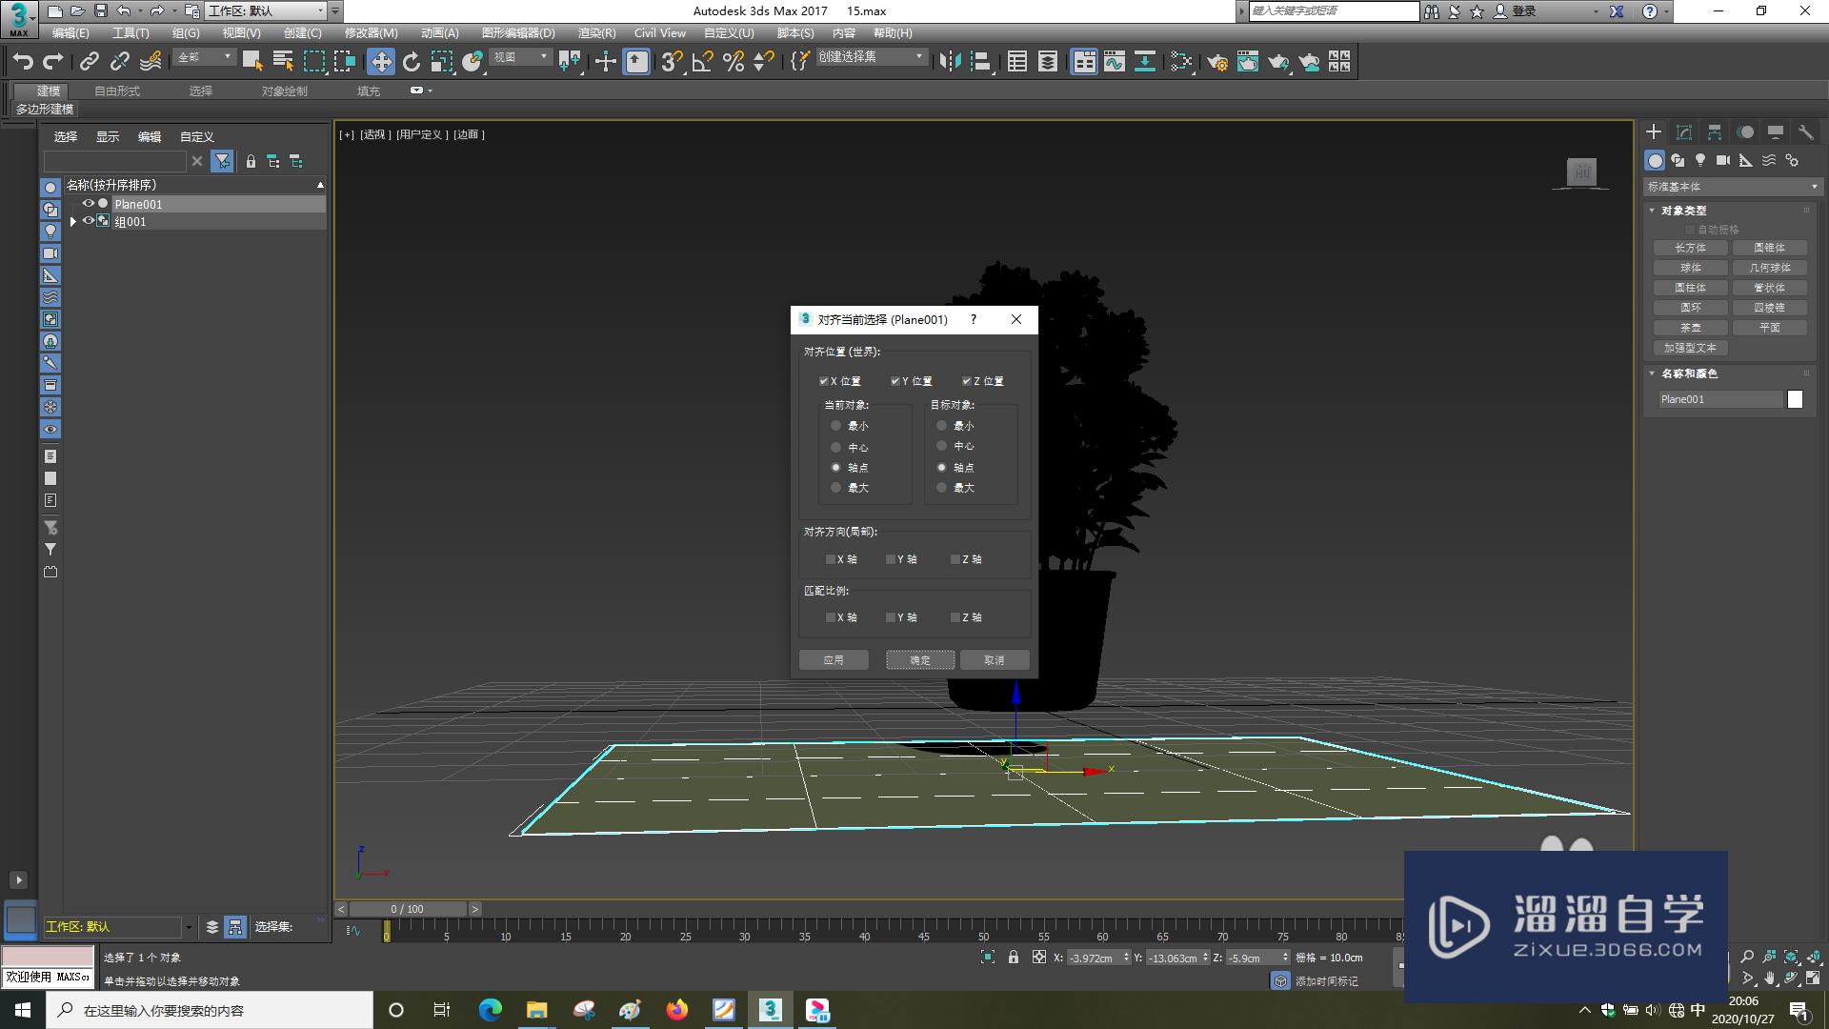Select the Cameras category icon
Viewport: 1829px width, 1029px height.
tap(1723, 160)
